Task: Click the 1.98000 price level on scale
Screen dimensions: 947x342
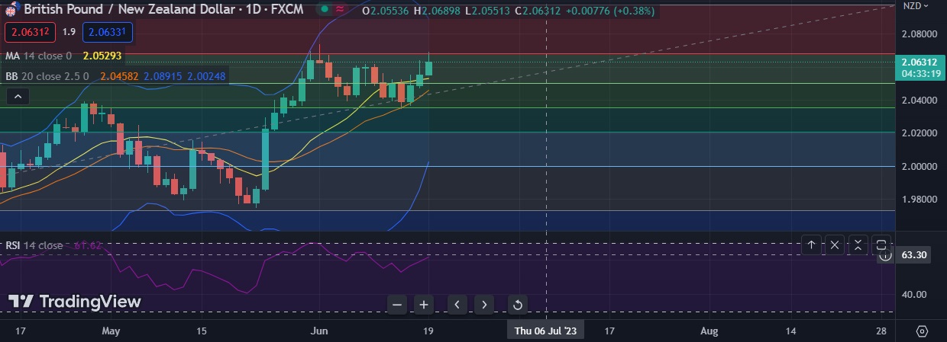Action: coord(919,199)
